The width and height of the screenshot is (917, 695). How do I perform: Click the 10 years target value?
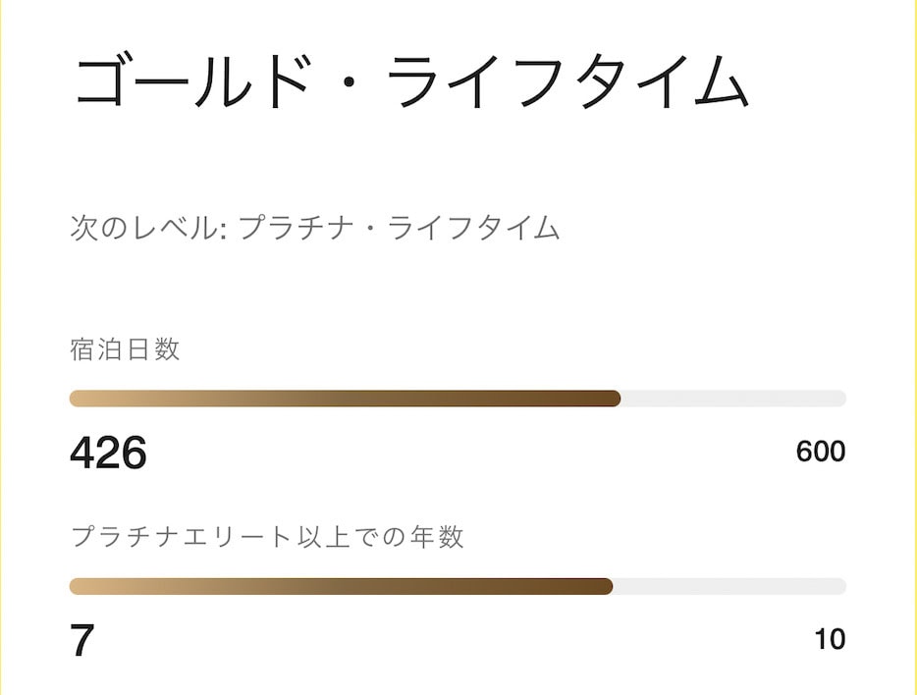pyautogui.click(x=831, y=639)
